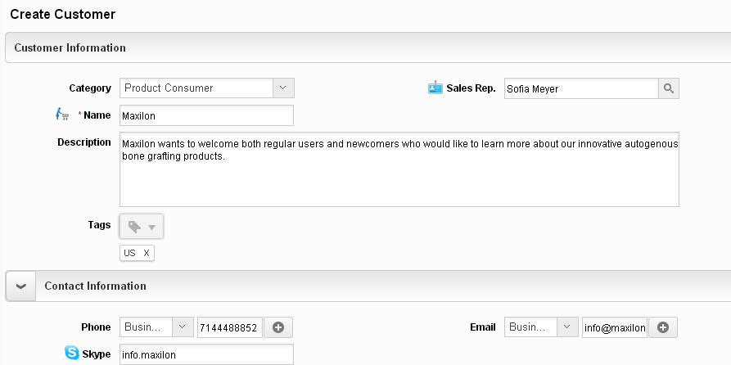
Task: Click the phone number field
Action: click(x=229, y=327)
